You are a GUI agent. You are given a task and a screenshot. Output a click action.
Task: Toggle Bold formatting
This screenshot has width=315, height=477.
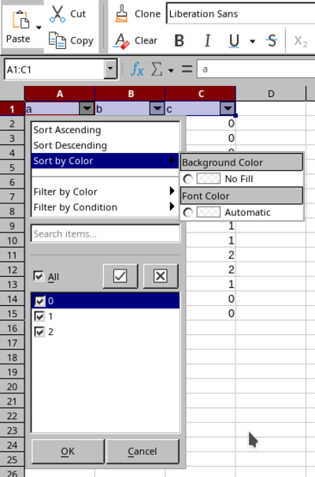180,40
